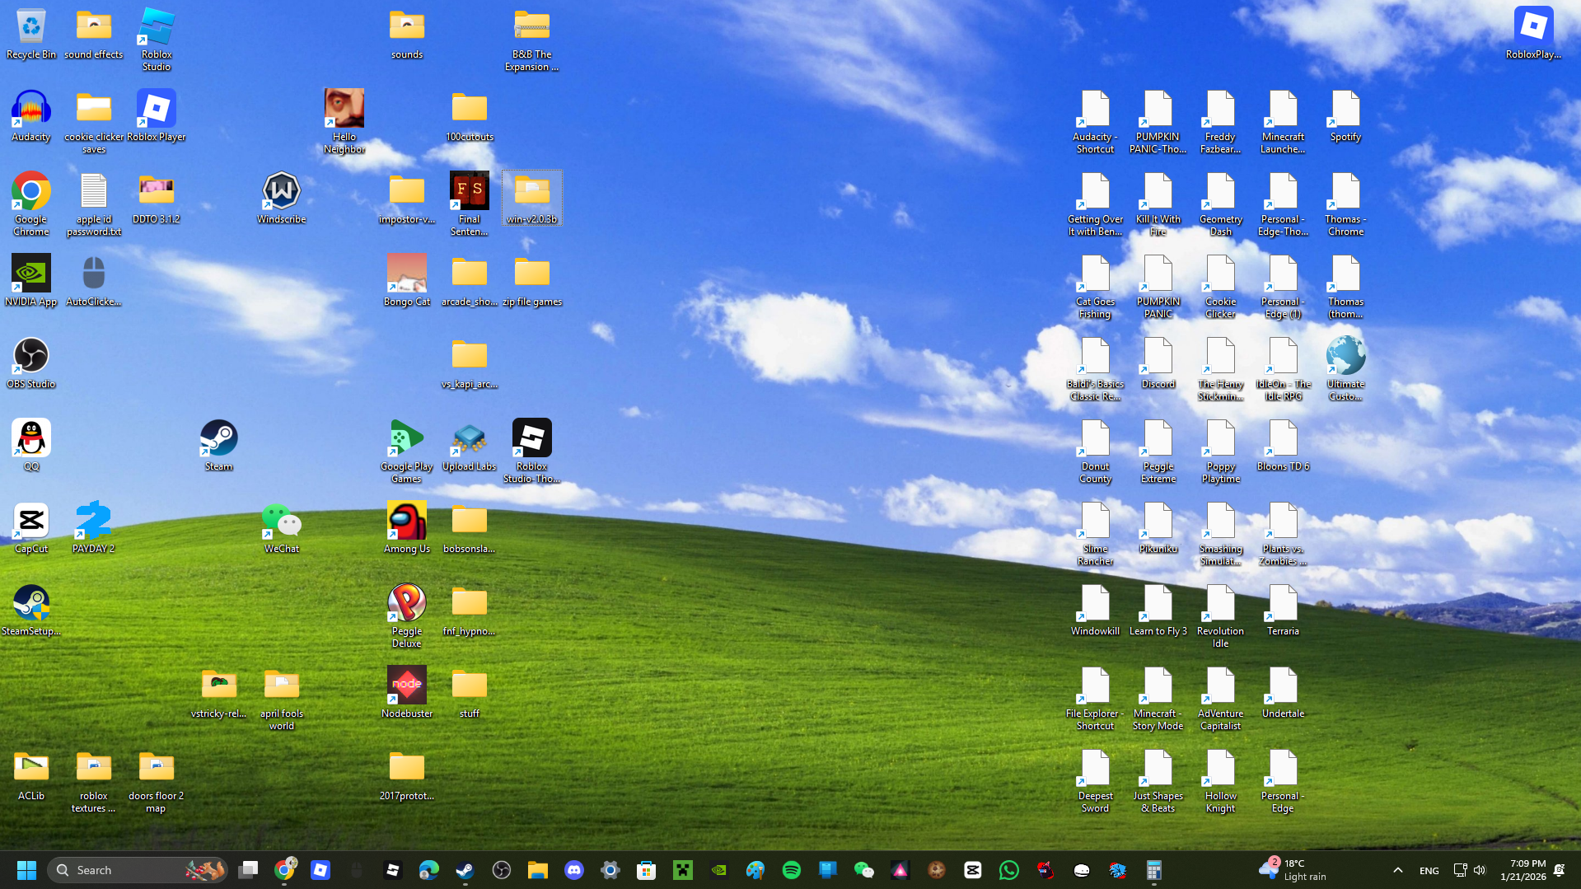Viewport: 1581px width, 889px height.
Task: Open Steam from the taskbar
Action: [x=464, y=869]
